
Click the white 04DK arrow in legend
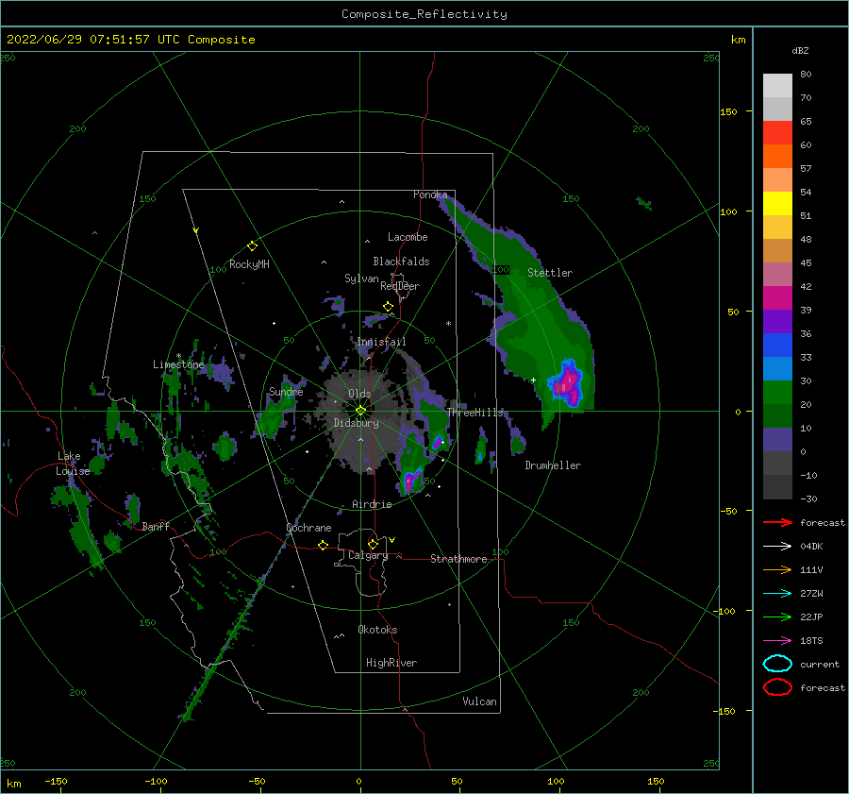pyautogui.click(x=777, y=547)
